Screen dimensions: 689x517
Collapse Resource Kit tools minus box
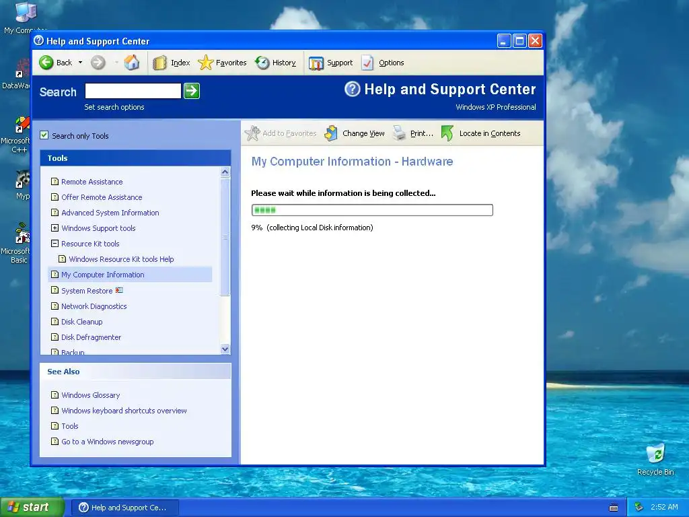pyautogui.click(x=55, y=243)
